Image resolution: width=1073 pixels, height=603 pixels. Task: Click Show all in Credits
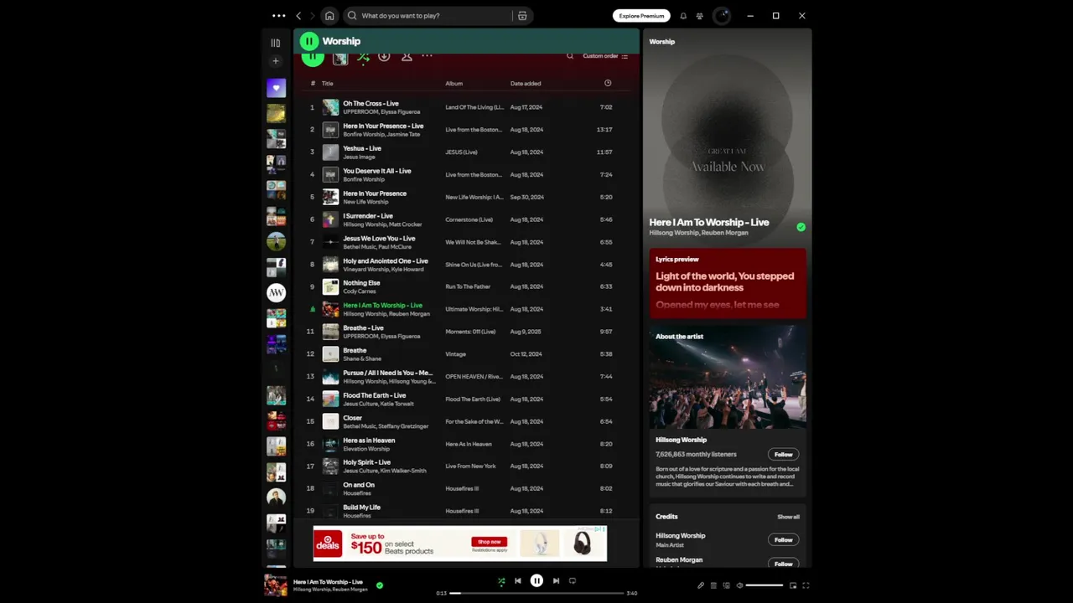(x=788, y=517)
